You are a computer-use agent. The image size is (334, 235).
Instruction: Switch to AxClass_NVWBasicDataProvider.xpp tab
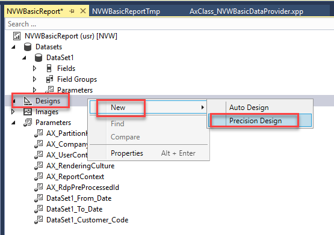246,11
